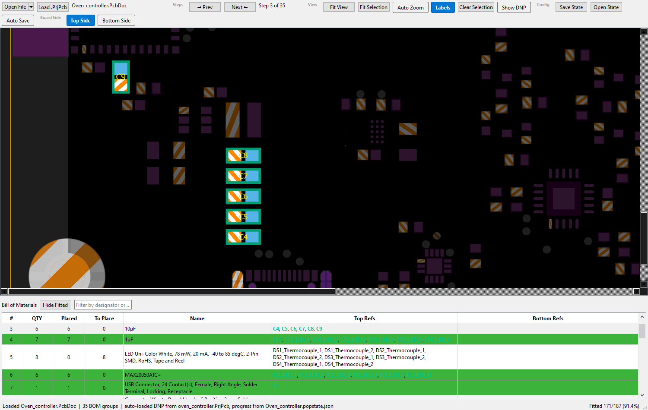Click the Name column header
This screenshot has width=648, height=410.
coord(197,318)
